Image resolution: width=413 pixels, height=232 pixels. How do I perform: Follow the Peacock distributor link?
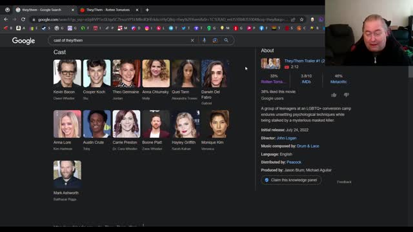pos(294,162)
